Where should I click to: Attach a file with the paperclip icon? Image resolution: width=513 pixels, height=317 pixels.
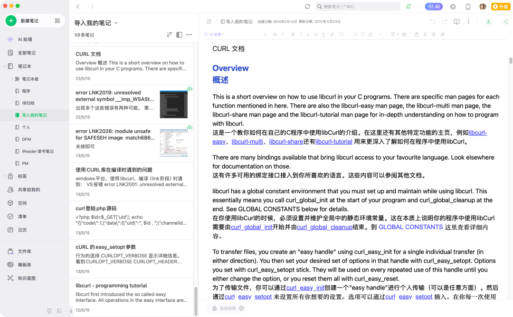(442, 34)
